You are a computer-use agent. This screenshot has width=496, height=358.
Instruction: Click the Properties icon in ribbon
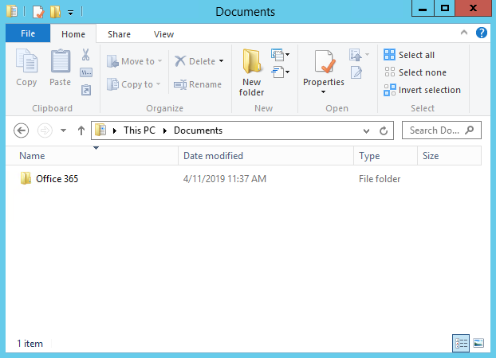point(323,62)
